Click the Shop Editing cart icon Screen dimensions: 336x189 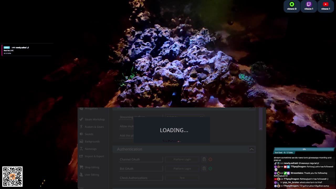click(81, 167)
